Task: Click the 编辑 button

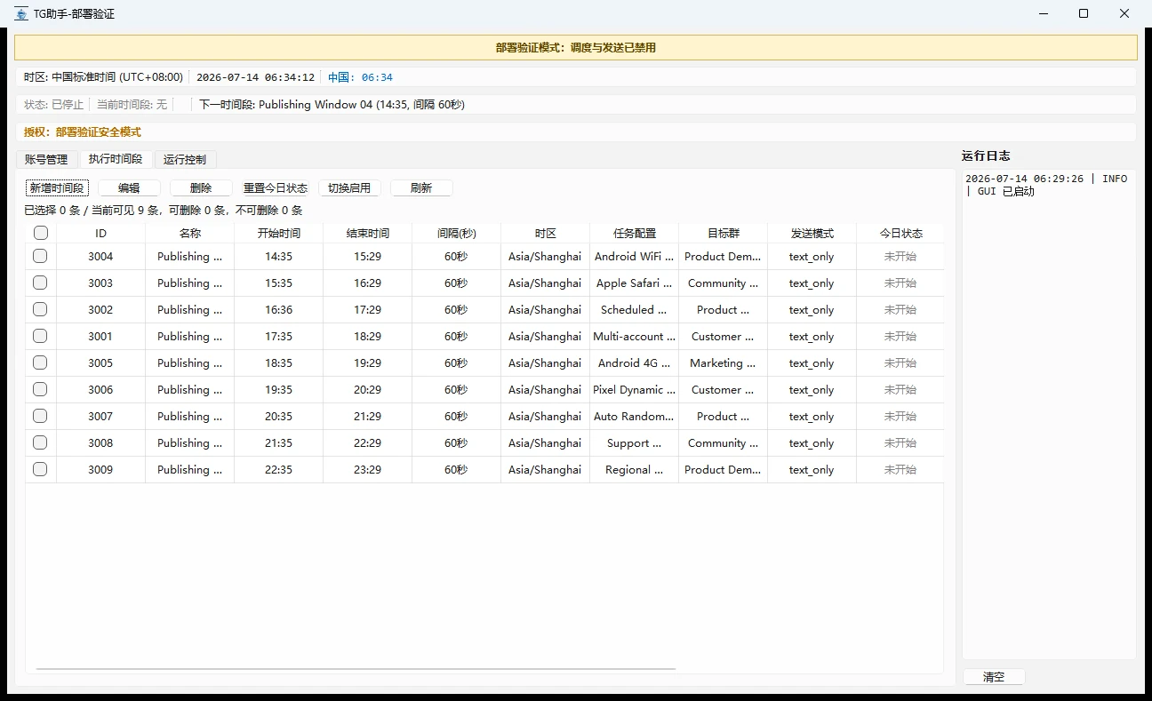Action: [129, 188]
